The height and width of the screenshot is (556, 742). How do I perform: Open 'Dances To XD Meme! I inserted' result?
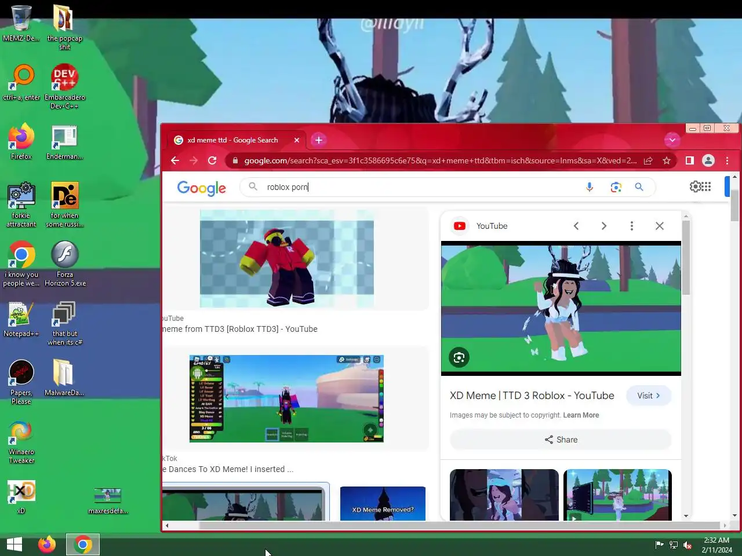click(x=228, y=469)
